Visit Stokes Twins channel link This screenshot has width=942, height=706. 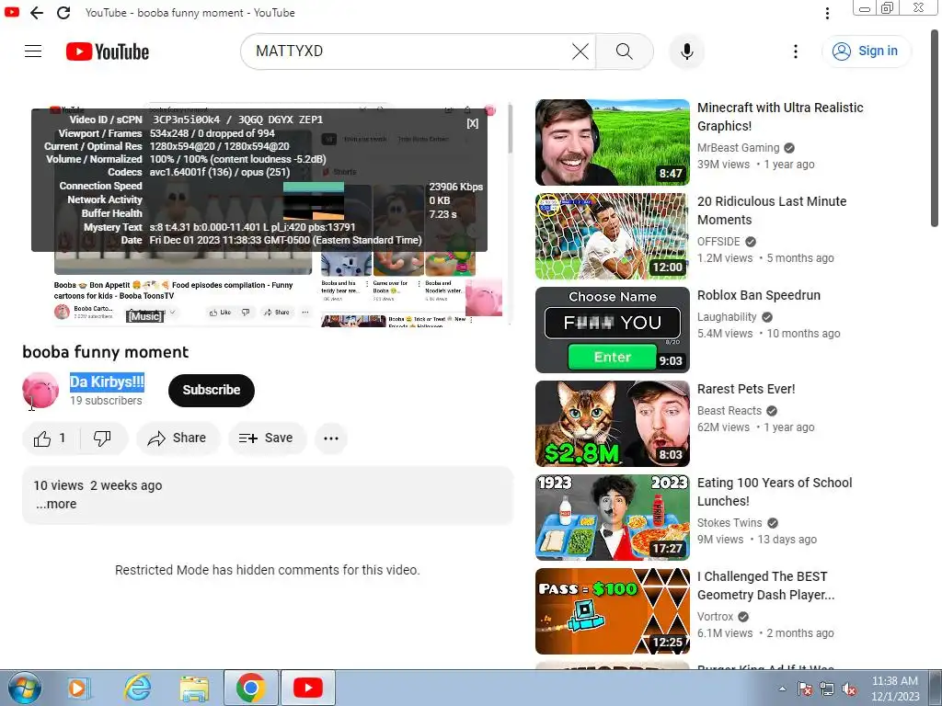pos(729,523)
